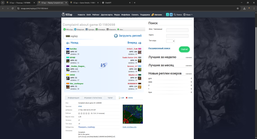This screenshot has height=139, width=257.
Task: Open the Расширенный поиск link
Action: click(159, 48)
